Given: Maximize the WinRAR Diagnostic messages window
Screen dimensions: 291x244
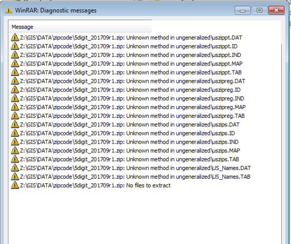Looking at the screenshot, I should click(259, 10).
